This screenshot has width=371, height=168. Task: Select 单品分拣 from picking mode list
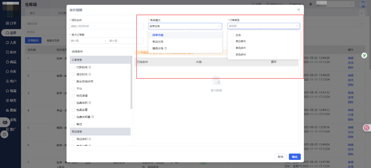pyautogui.click(x=158, y=42)
